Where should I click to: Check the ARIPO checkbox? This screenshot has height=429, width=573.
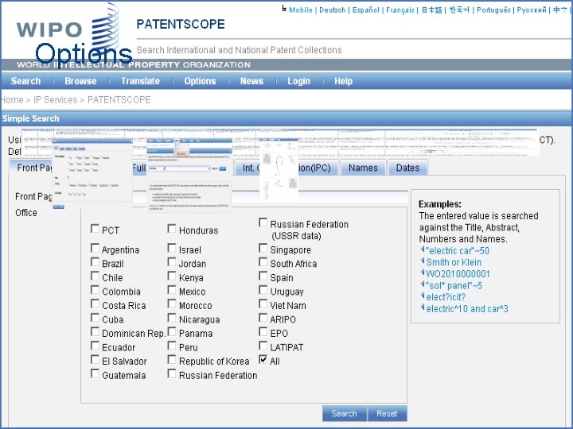pos(263,318)
